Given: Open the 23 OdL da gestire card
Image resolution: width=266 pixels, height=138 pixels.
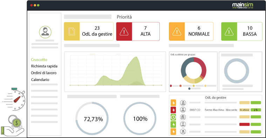Looking at the screenshot, I should coord(89,32).
